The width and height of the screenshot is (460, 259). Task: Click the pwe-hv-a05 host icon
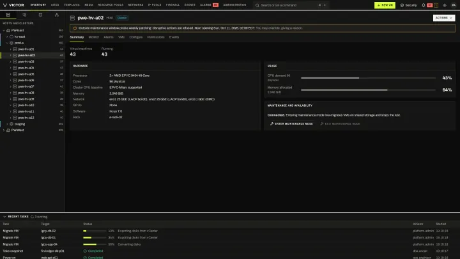pyautogui.click(x=15, y=74)
